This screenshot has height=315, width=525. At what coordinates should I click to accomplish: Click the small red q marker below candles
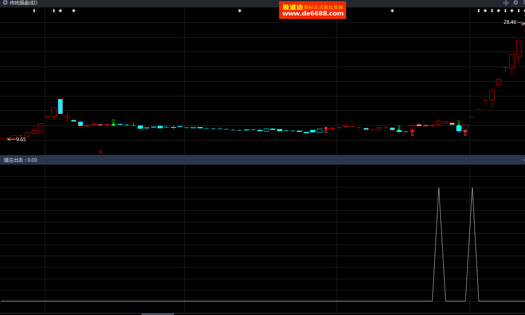tap(101, 152)
